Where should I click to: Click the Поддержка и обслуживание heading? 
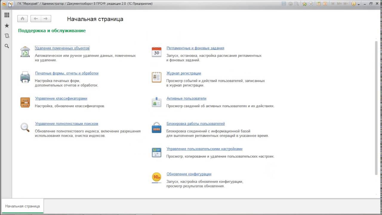coord(52,30)
